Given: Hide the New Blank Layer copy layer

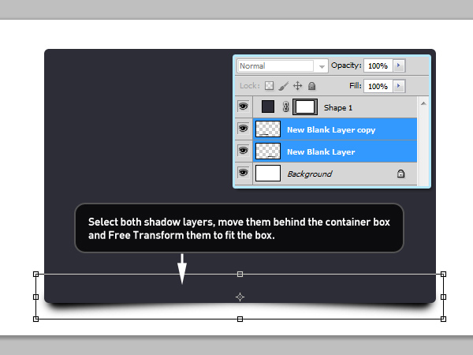Looking at the screenshot, I should 244,129.
